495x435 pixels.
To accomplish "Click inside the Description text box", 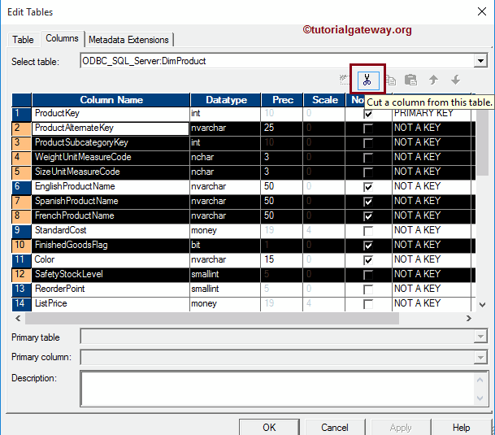I will click(x=276, y=388).
